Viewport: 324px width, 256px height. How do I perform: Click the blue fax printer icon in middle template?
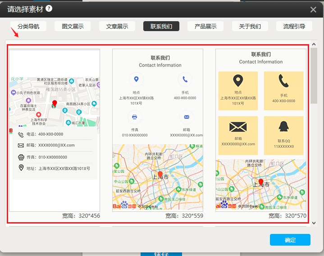point(134,117)
